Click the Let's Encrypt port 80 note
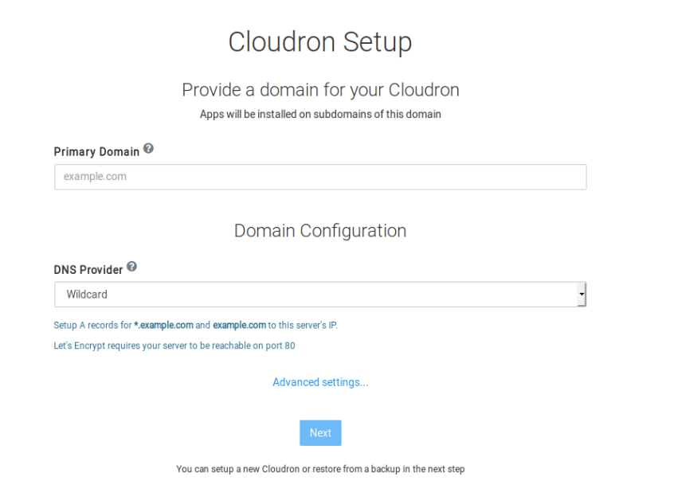This screenshot has height=496, width=678. coord(174,346)
